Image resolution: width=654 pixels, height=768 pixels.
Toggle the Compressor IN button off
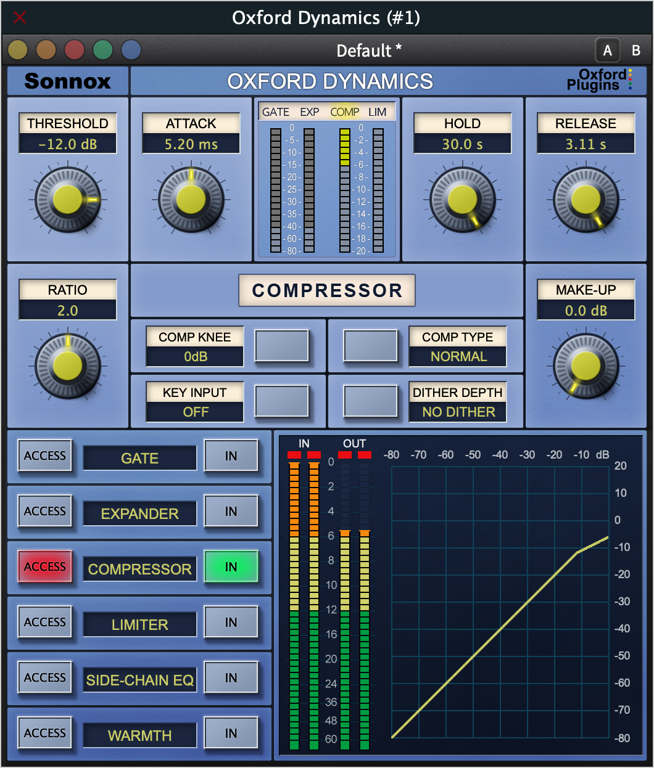tap(231, 566)
